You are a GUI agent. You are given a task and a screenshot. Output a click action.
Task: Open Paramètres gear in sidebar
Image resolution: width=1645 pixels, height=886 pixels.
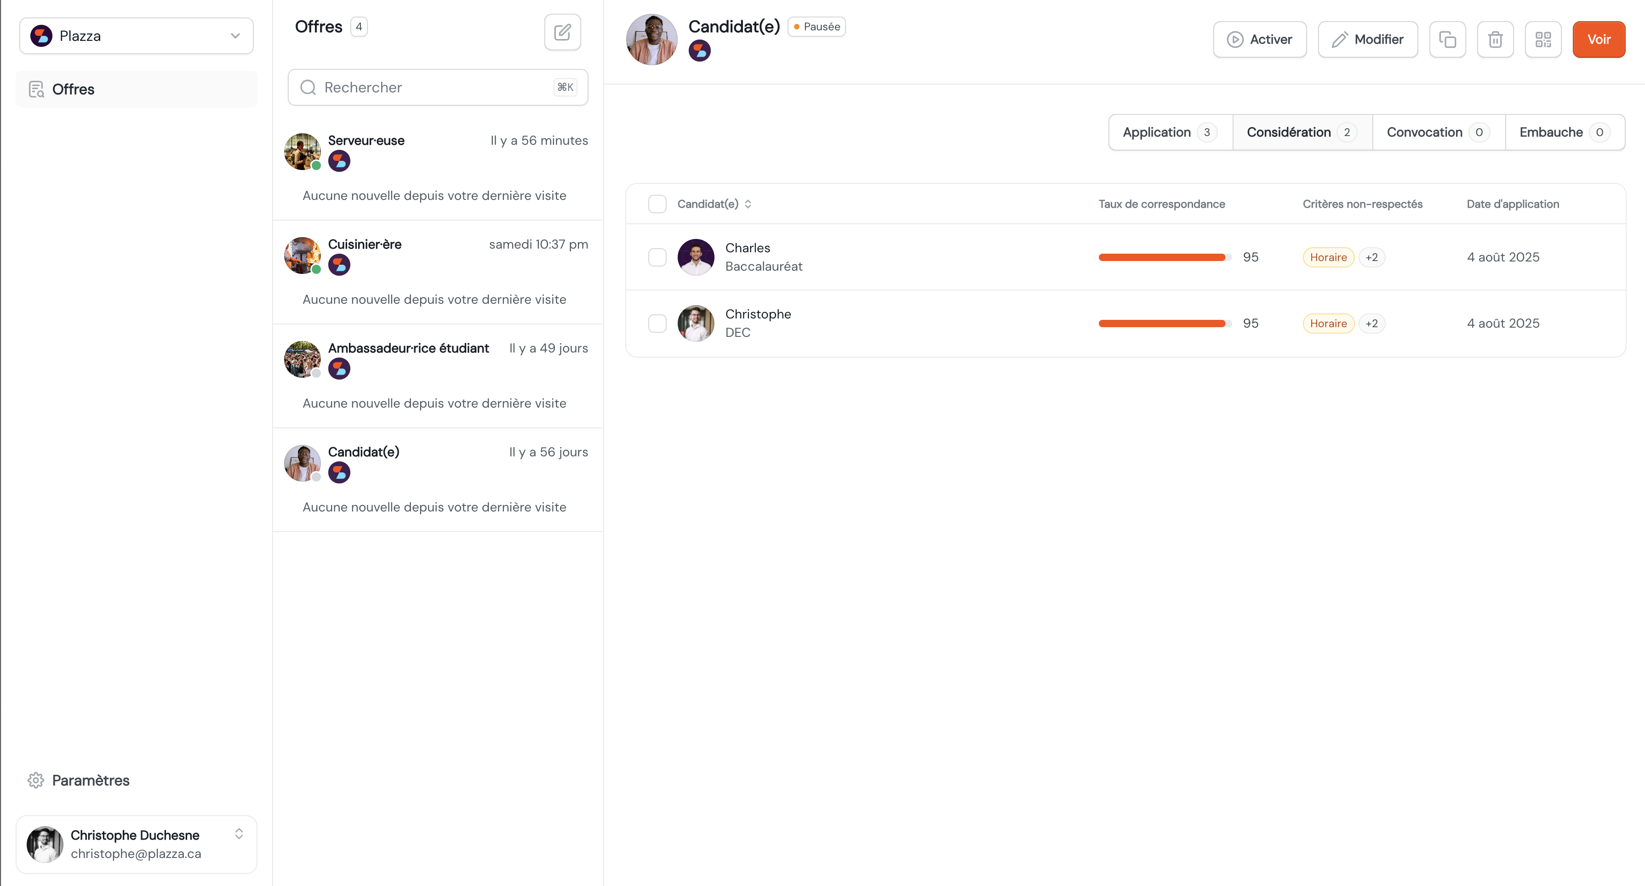pos(36,780)
